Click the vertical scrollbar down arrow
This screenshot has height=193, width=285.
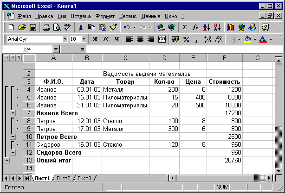279,171
